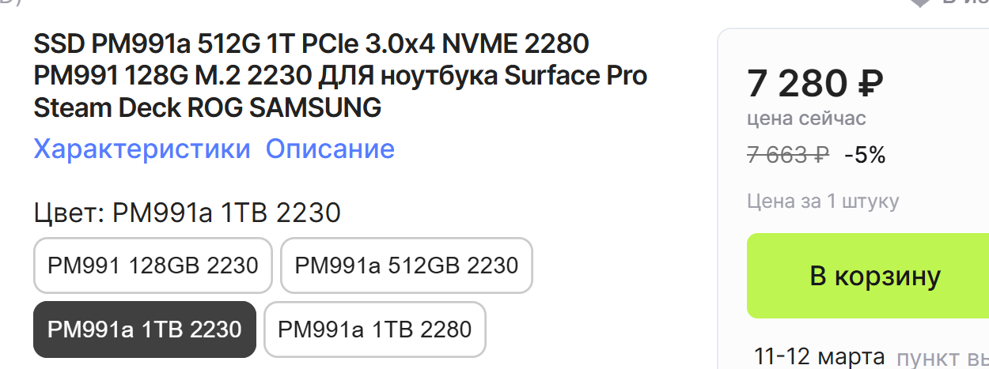Add item with В корзину button
This screenshot has width=989, height=369.
pos(874,276)
